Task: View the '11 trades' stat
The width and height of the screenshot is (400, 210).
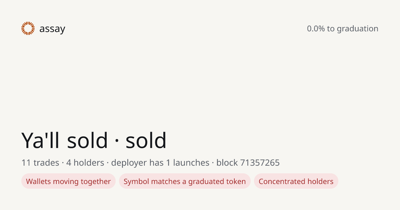Action: click(x=40, y=163)
